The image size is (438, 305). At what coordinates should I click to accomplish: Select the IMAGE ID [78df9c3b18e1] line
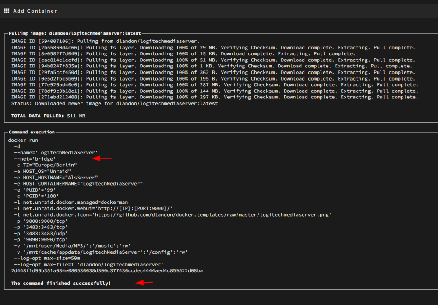coord(215,91)
